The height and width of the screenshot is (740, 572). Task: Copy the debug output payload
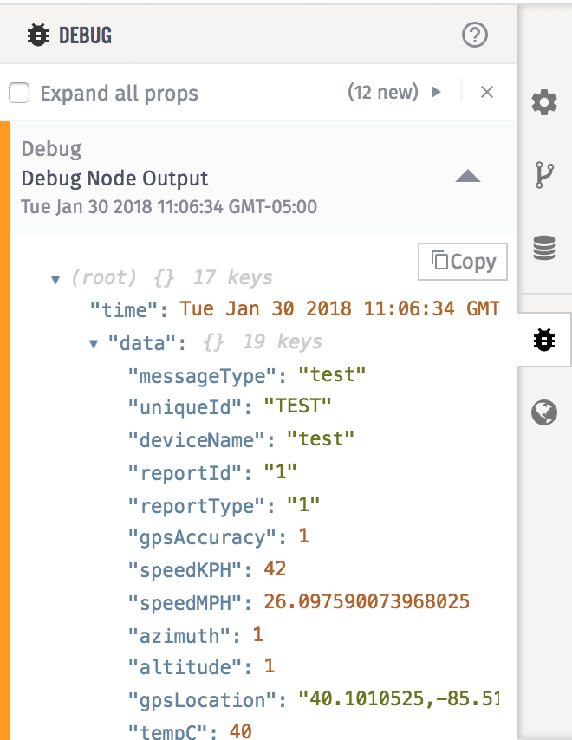tap(463, 261)
